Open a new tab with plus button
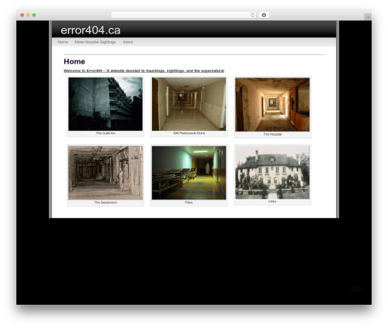Screen dimensions: 388x328 click(x=368, y=17)
